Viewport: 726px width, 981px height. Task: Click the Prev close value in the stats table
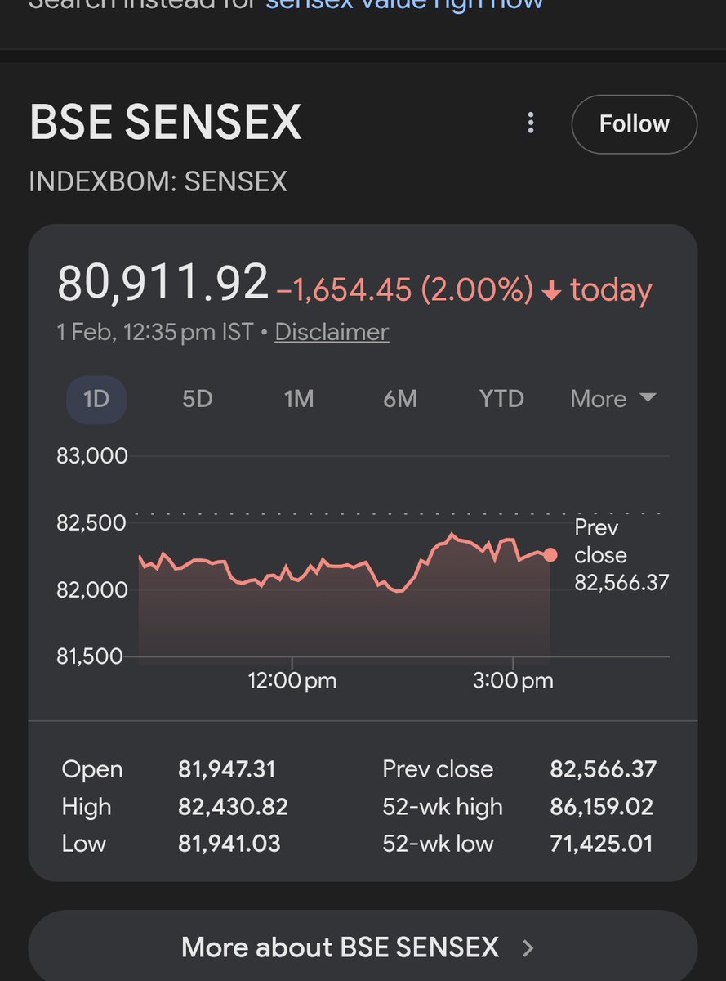pyautogui.click(x=603, y=769)
